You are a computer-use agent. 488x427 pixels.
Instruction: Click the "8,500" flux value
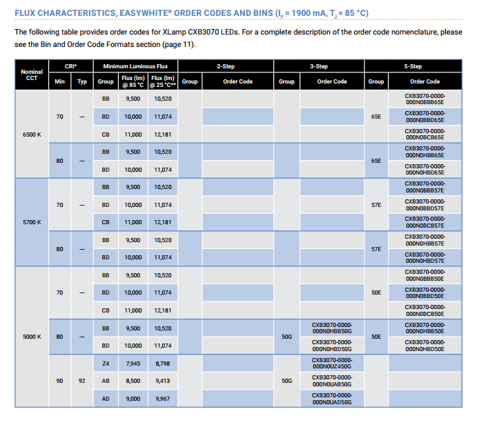point(133,381)
